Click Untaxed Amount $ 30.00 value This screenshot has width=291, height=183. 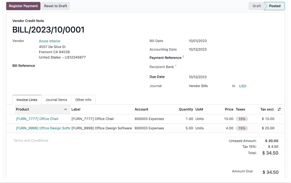point(272,141)
